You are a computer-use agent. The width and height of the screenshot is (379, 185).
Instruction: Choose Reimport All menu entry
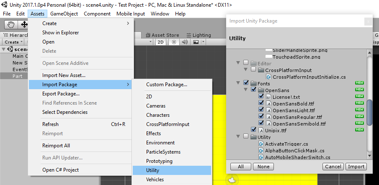(x=81, y=146)
